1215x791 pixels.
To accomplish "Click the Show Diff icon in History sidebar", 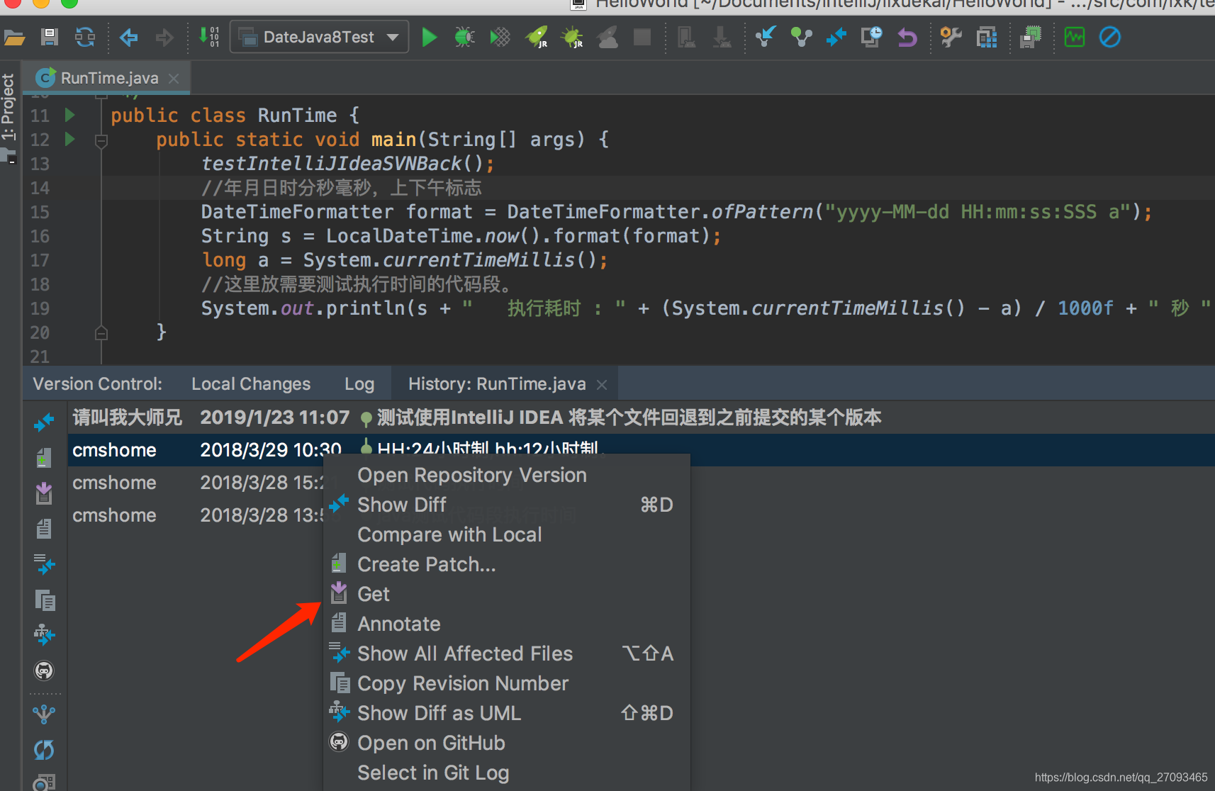I will (x=44, y=422).
